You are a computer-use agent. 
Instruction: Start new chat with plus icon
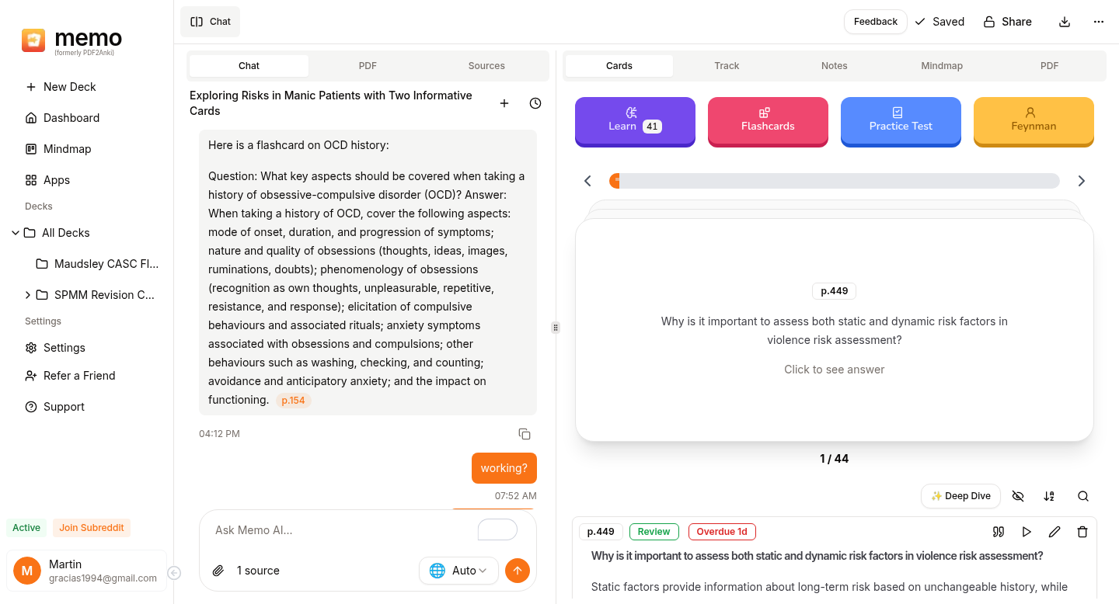(x=504, y=103)
